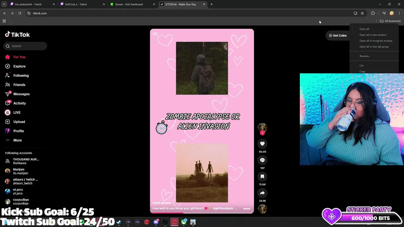Open Steam from the taskbar
The image size is (404, 227).
coord(119,222)
